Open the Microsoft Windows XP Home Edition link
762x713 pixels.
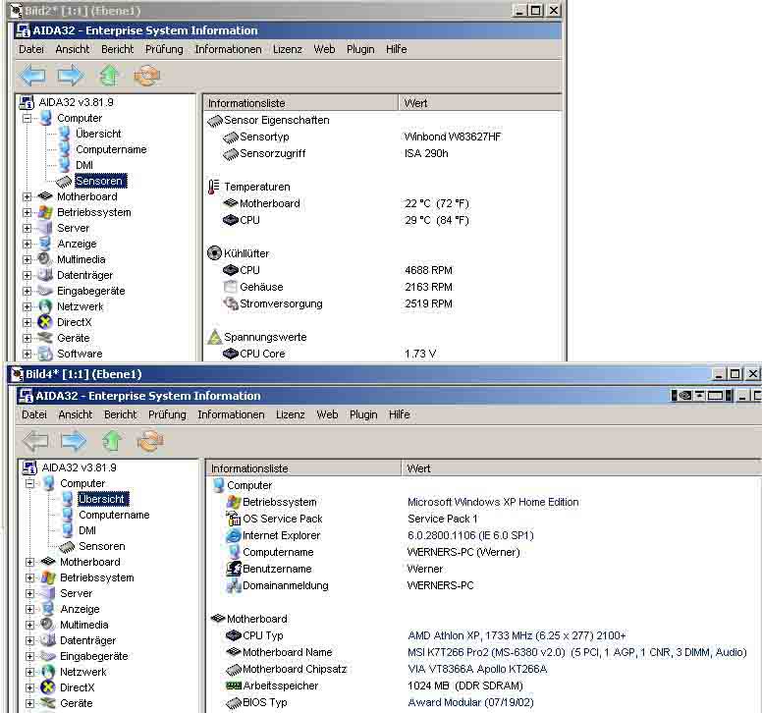(x=493, y=502)
